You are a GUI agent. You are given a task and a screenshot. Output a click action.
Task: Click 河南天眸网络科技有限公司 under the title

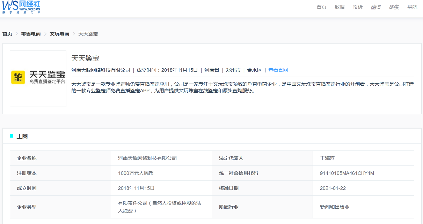click(x=101, y=70)
